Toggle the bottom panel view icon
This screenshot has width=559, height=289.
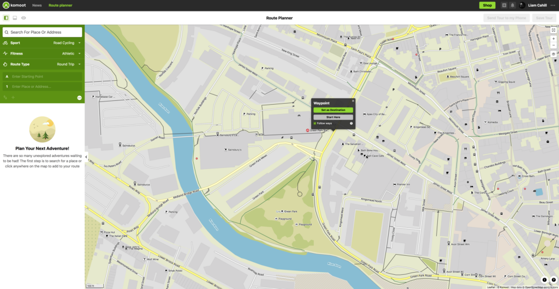coord(15,18)
